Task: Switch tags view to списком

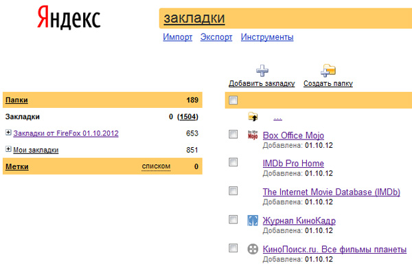Action: point(156,166)
